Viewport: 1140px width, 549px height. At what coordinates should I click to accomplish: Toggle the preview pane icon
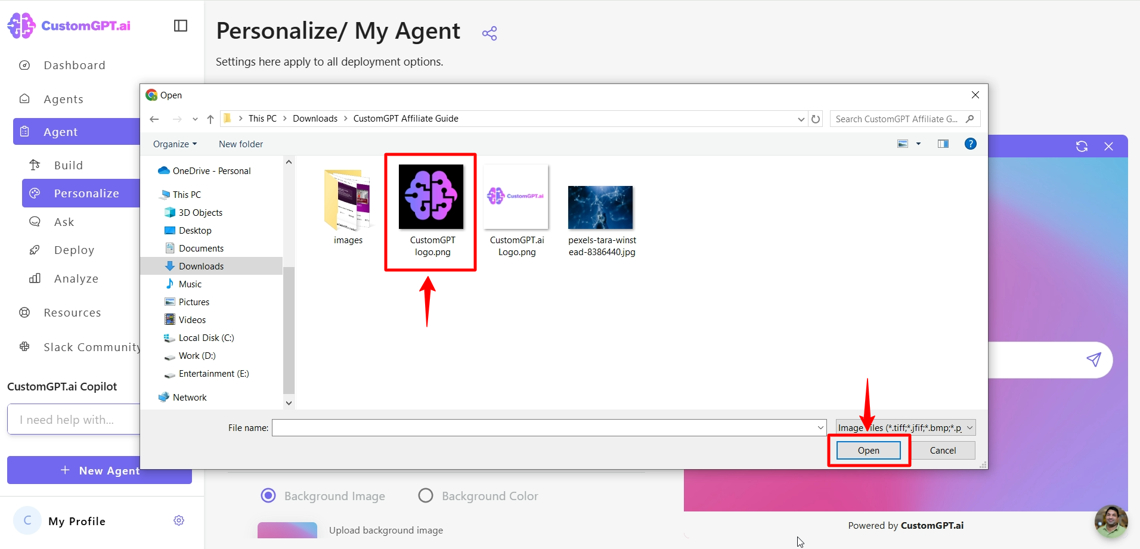[x=943, y=144]
